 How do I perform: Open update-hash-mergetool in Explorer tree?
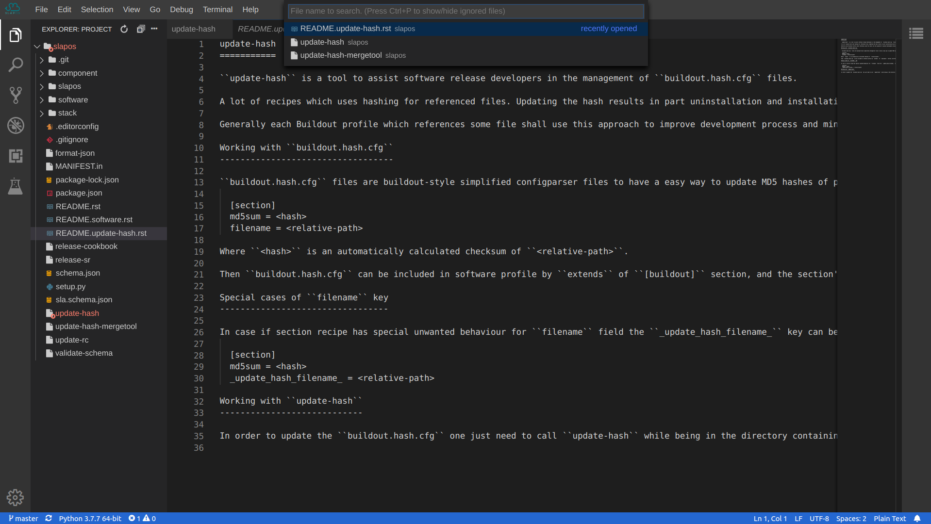(99, 327)
